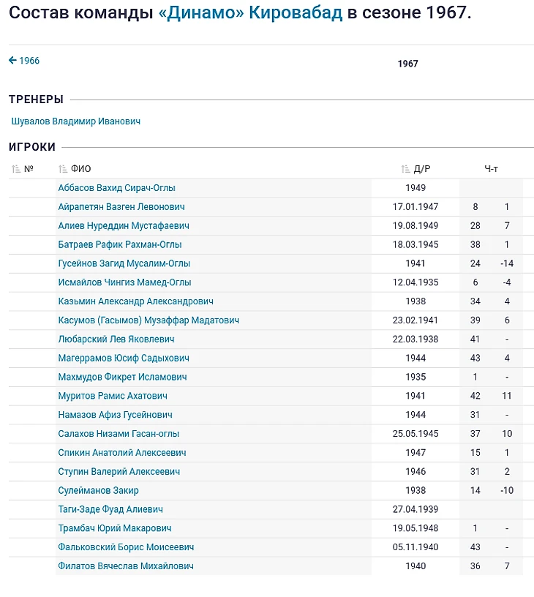Open player Казьмин Александр Александрович
Image resolution: width=534 pixels, height=597 pixels.
136,301
